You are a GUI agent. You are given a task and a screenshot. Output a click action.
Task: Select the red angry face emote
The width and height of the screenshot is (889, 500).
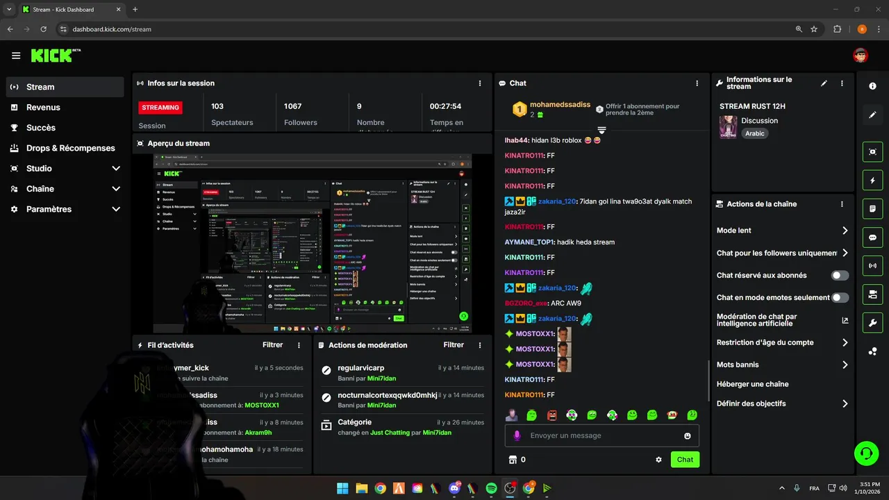point(551,415)
